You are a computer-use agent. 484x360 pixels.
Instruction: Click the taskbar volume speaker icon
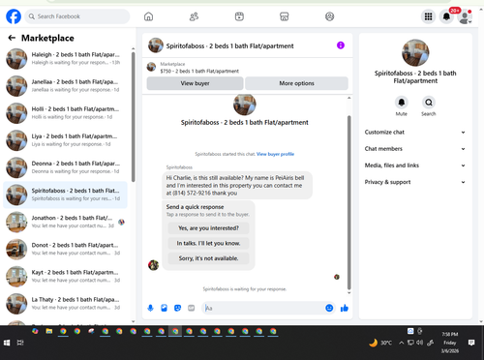419,343
